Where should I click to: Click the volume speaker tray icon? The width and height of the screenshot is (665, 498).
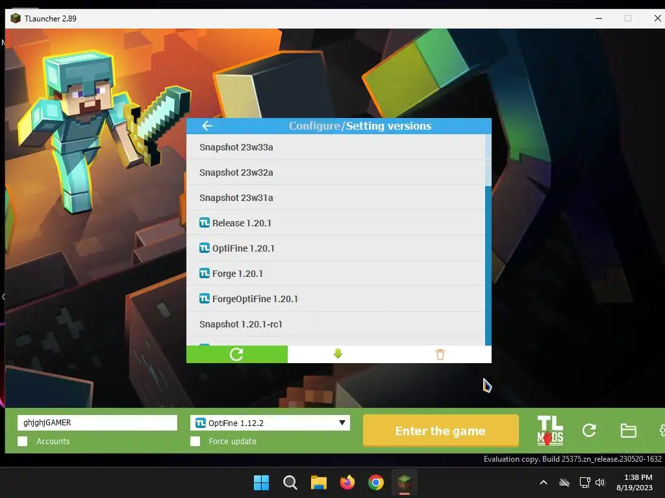[599, 482]
